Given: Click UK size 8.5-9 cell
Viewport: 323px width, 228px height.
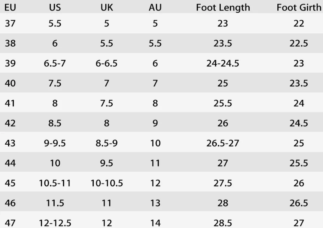Looking at the screenshot, I should pyautogui.click(x=106, y=143).
